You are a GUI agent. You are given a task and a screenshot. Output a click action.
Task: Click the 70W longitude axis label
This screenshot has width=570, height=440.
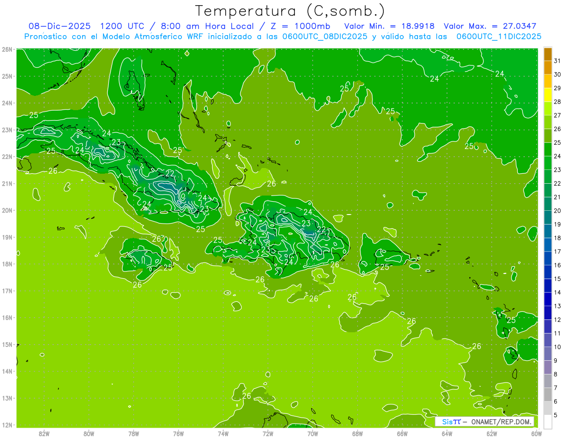coord(313,433)
